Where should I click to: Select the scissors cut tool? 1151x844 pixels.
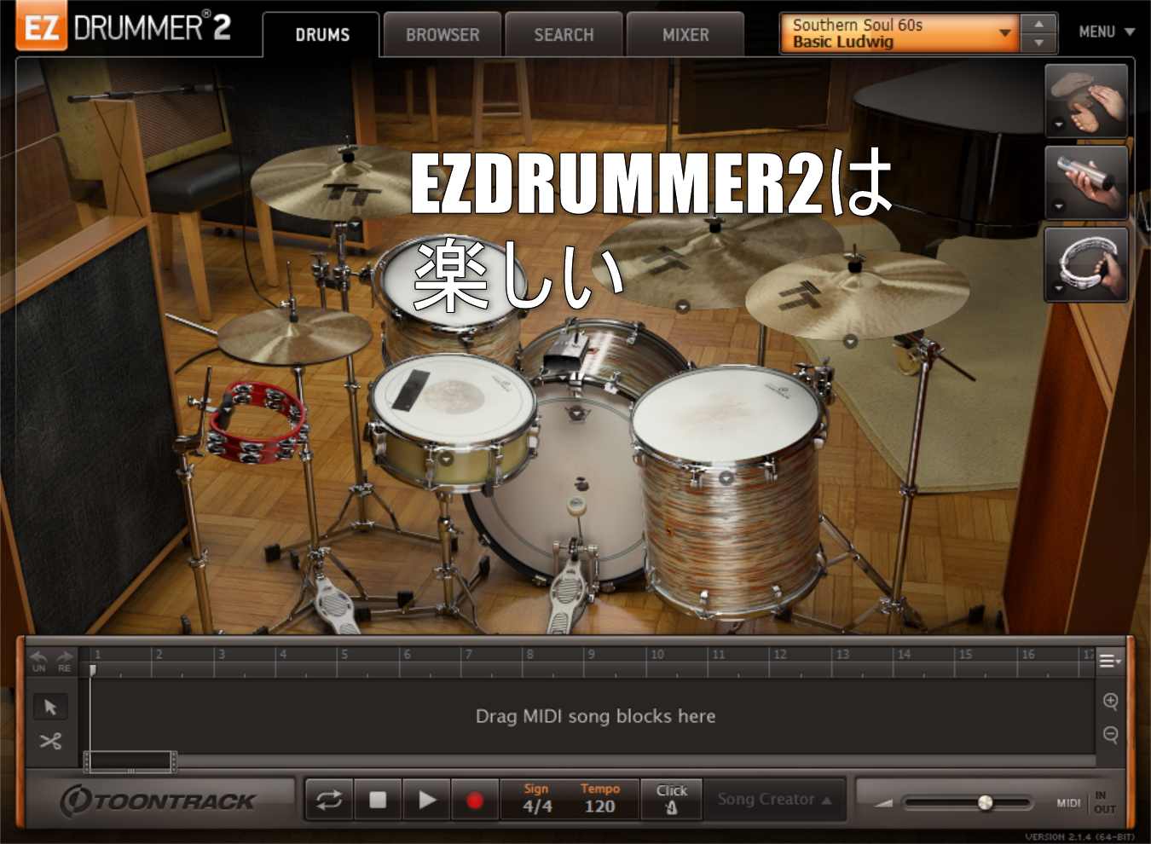pyautogui.click(x=50, y=741)
